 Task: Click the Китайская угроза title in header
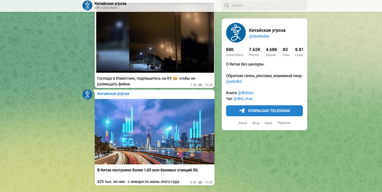point(110,3)
